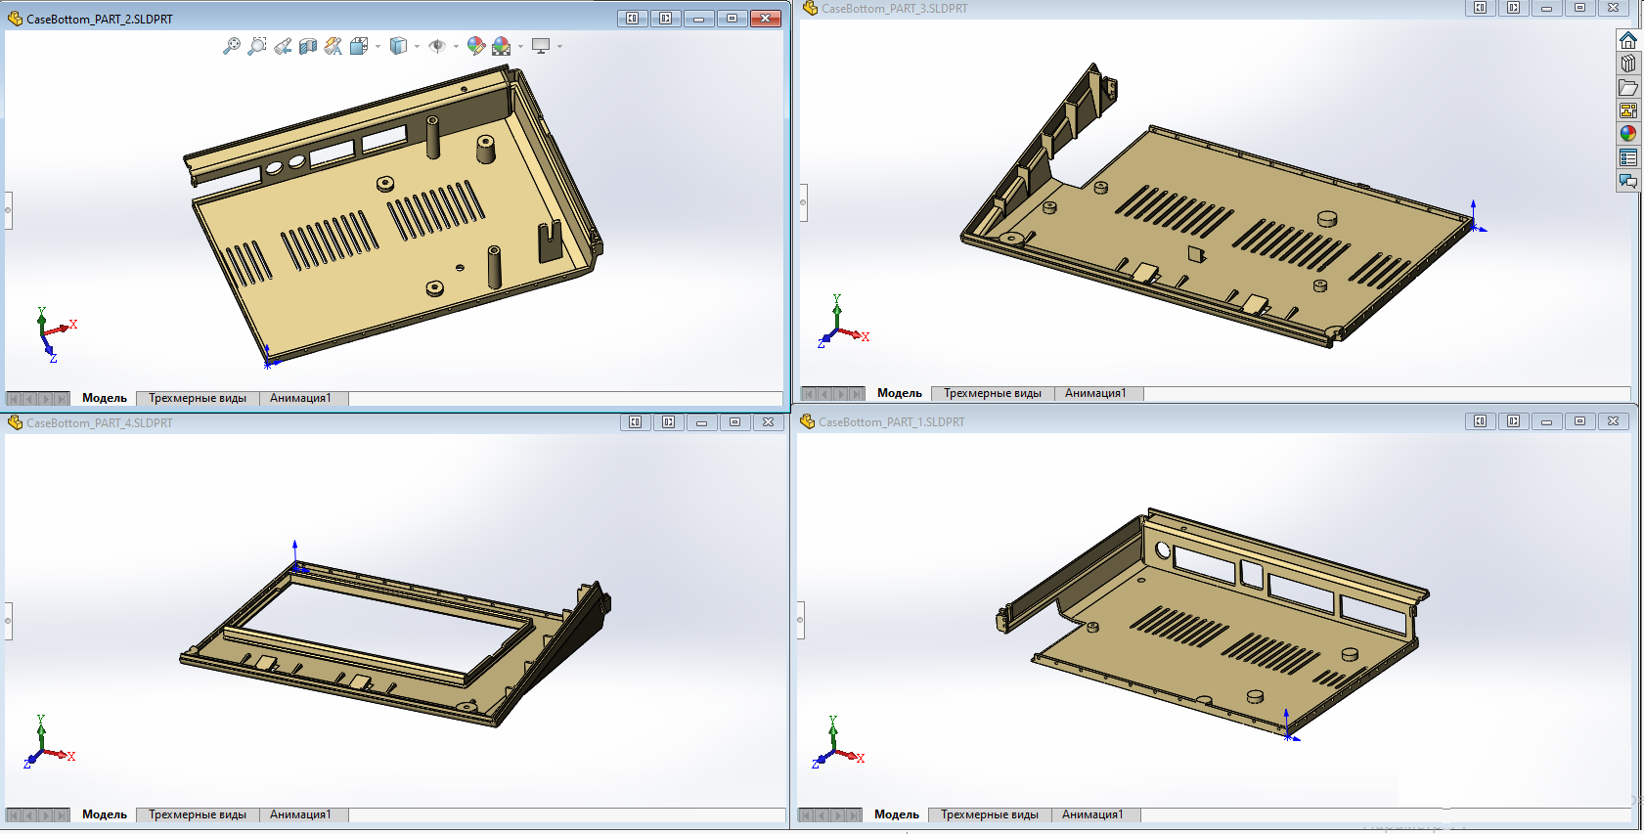Viewport: 1644px width, 834px height.
Task: Open Appearances, Scenes and Decals pane
Action: 1628,134
